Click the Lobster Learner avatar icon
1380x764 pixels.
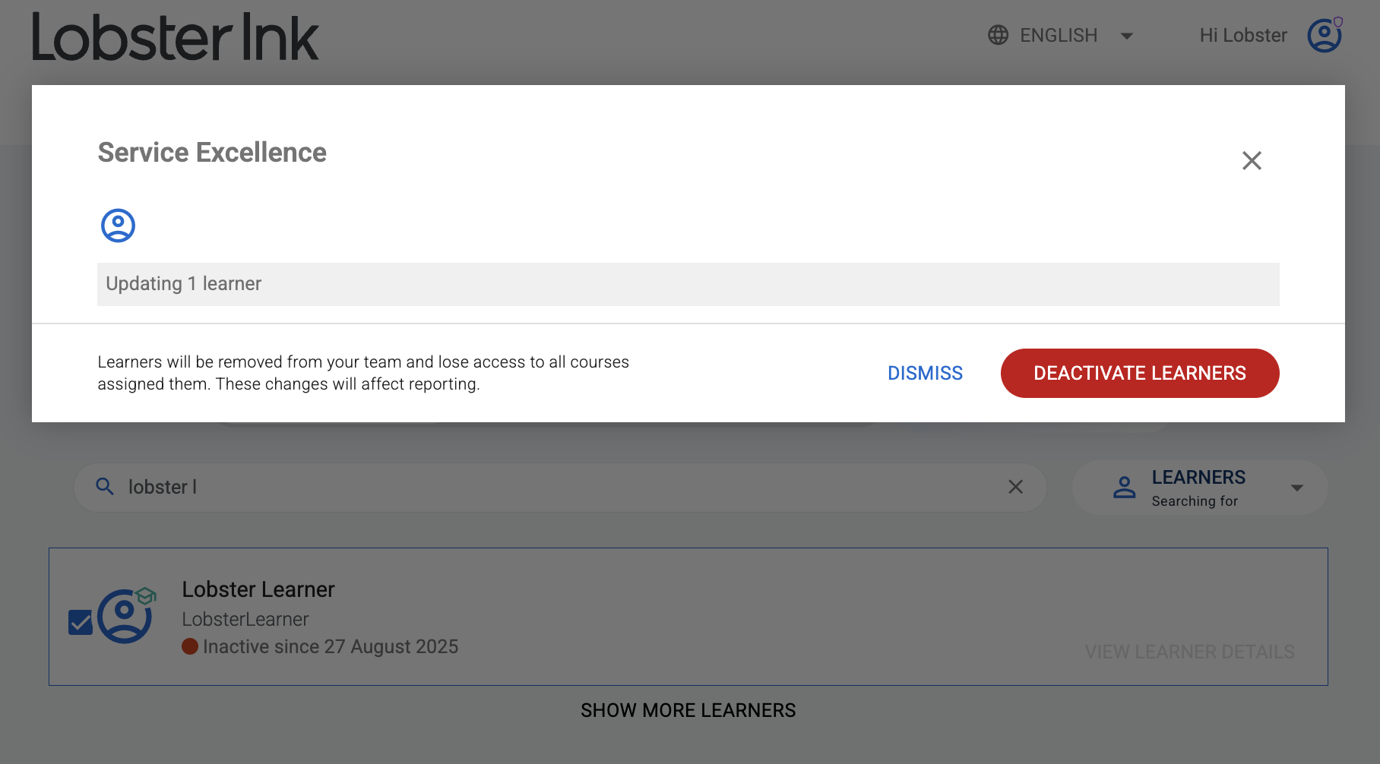pos(125,616)
